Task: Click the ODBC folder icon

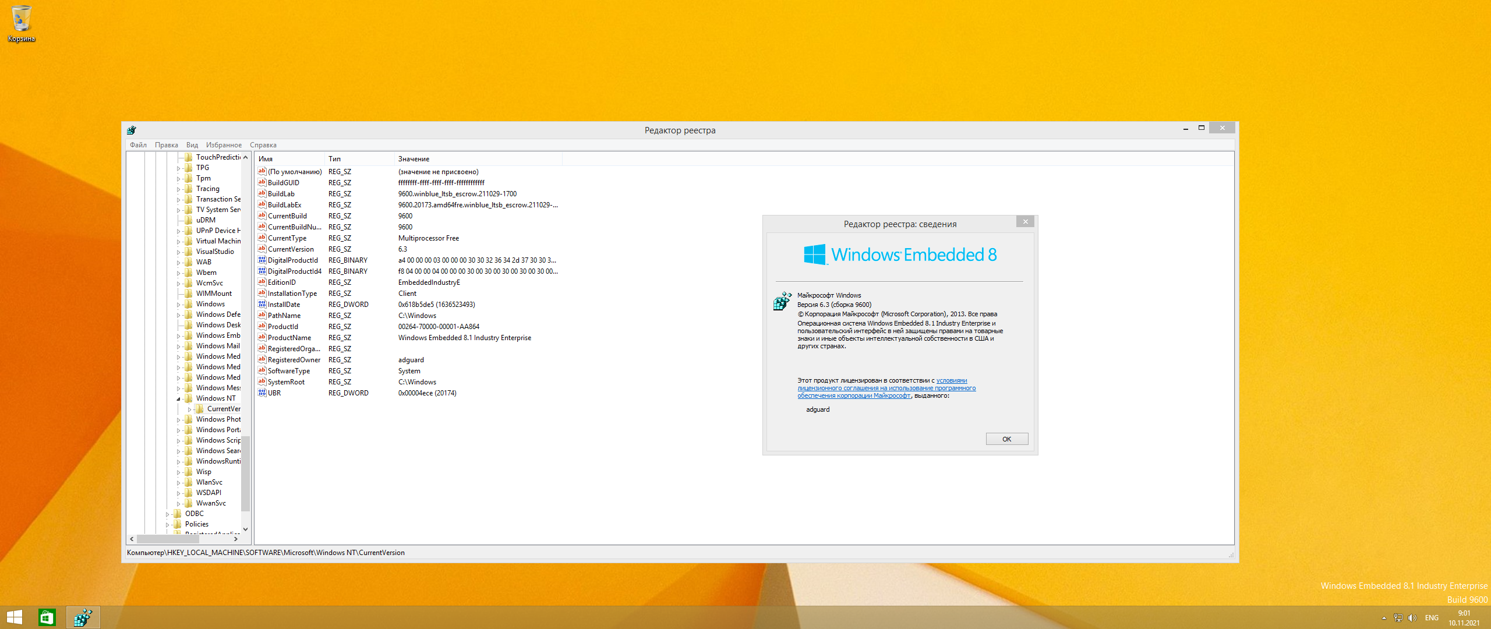Action: (x=178, y=514)
